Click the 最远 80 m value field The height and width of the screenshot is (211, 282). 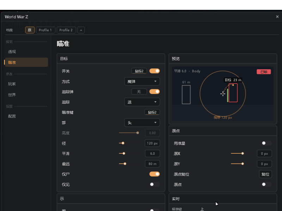[x=152, y=164]
